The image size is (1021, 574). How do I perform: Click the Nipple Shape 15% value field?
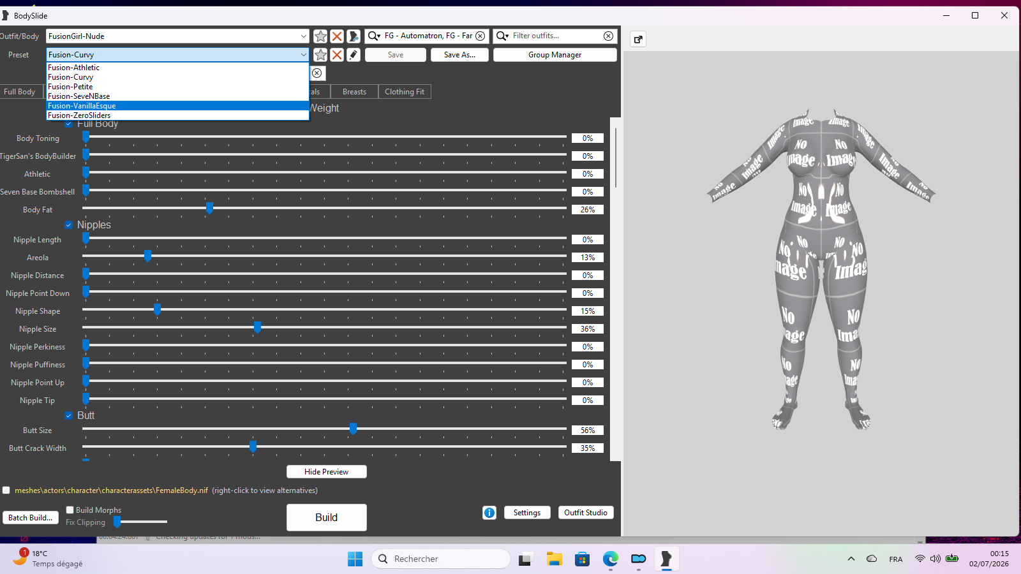[588, 311]
